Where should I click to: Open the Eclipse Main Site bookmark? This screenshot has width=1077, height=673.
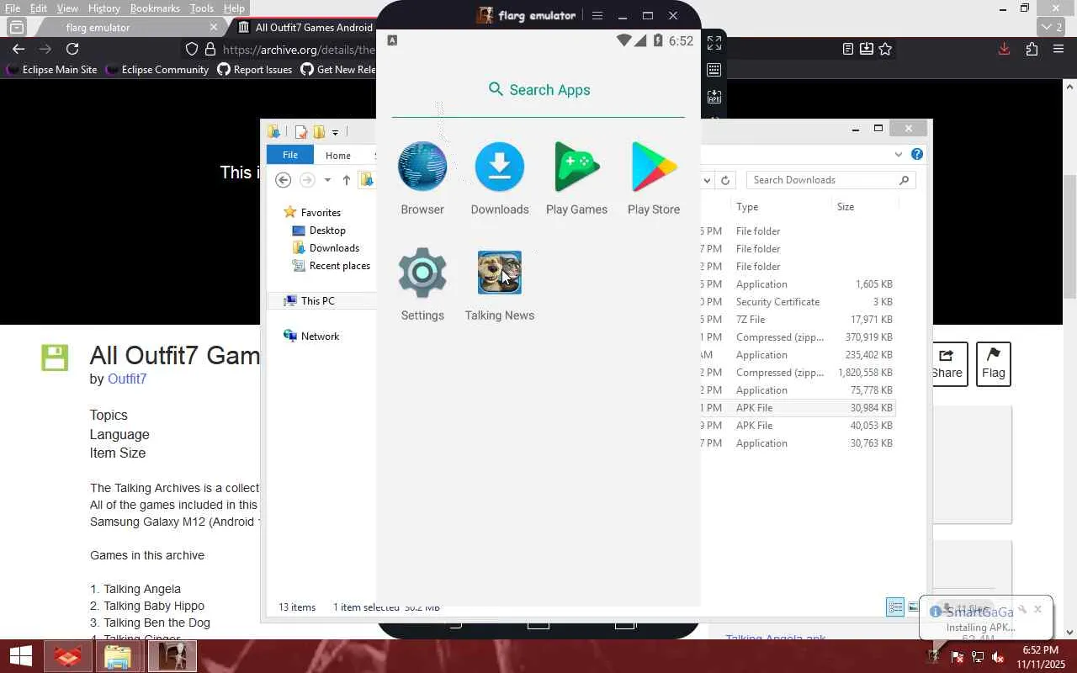(x=51, y=70)
